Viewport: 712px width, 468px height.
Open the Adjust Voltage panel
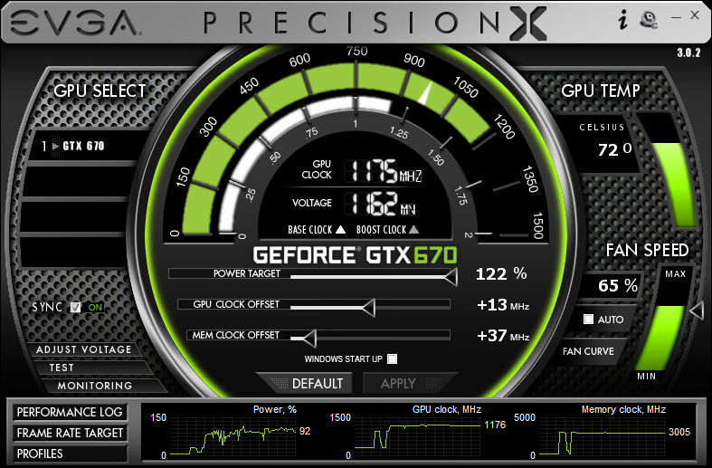coord(84,349)
